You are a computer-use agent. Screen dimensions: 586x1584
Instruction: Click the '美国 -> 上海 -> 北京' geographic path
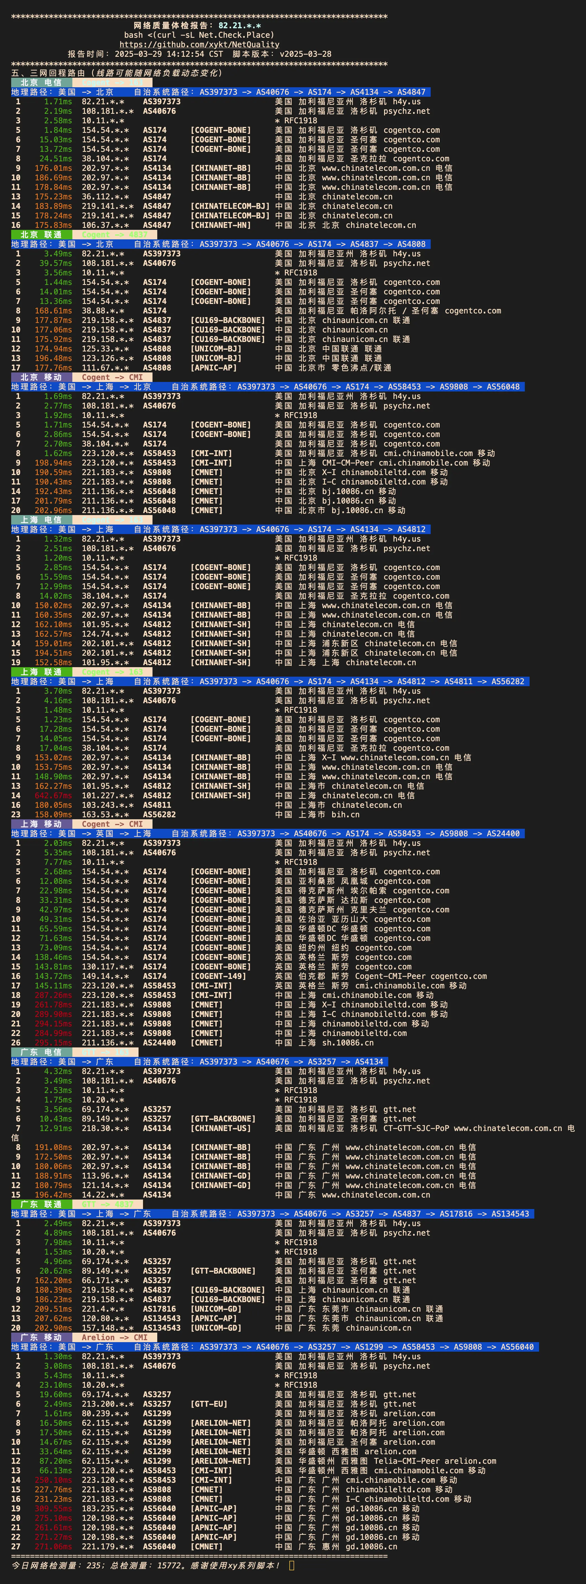pos(105,387)
